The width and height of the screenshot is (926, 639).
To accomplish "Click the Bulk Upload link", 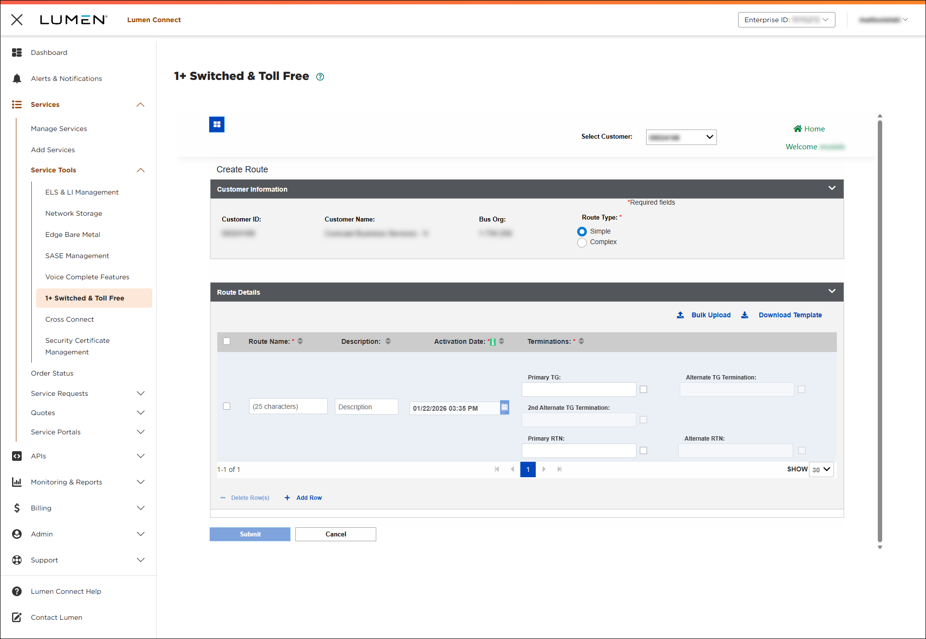I will pyautogui.click(x=711, y=315).
